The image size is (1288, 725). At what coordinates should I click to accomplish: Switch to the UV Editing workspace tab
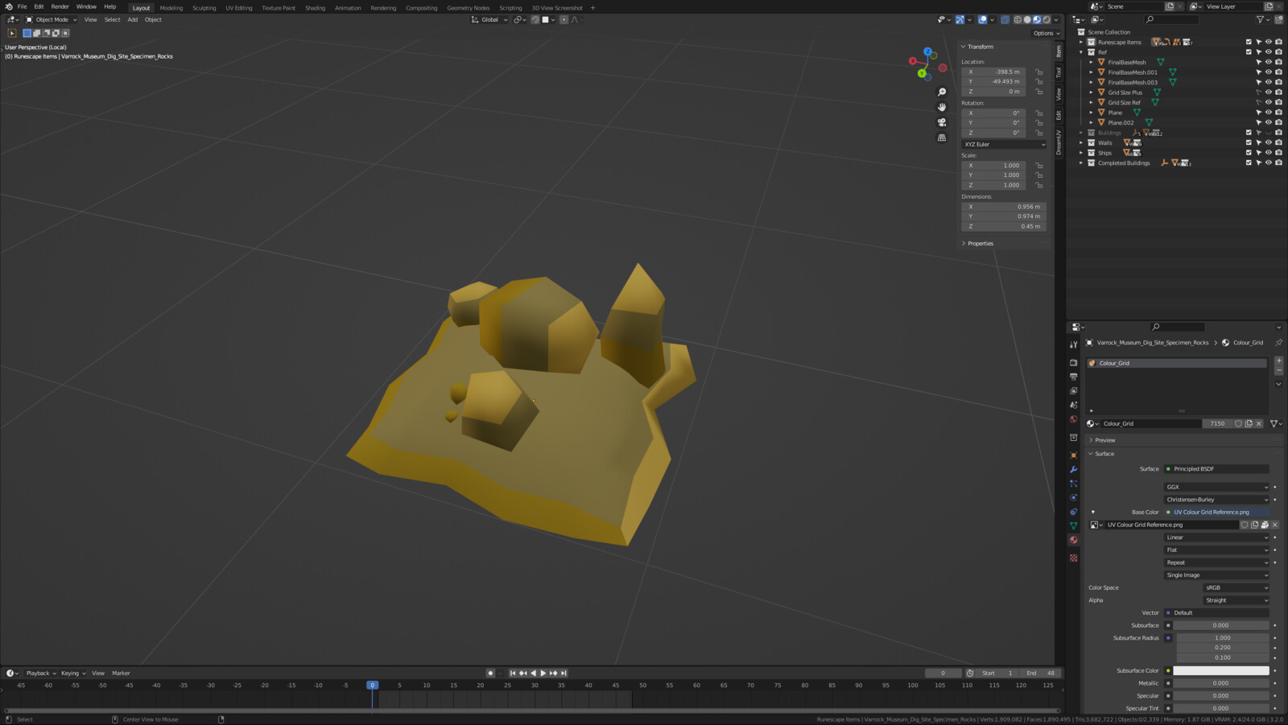[x=239, y=8]
